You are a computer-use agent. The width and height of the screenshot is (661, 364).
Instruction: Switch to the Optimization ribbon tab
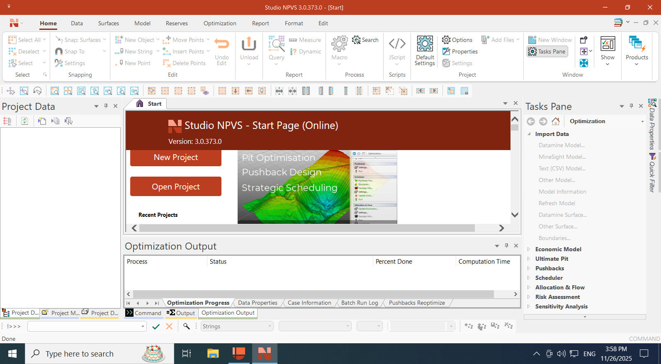point(220,23)
